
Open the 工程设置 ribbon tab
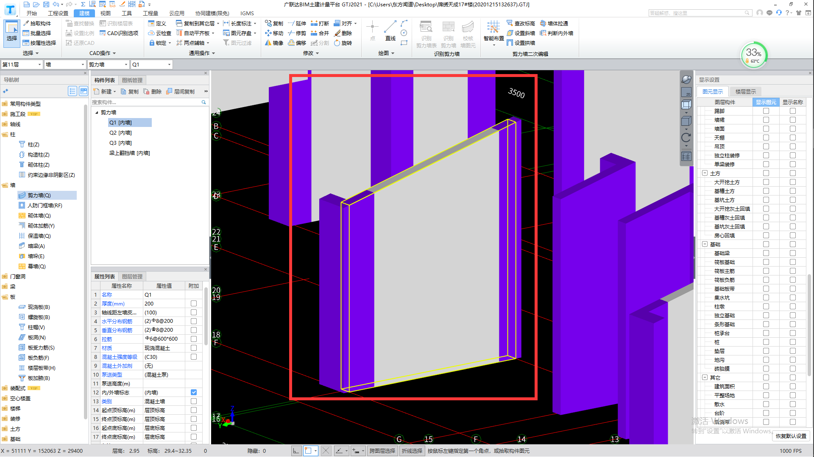(58, 13)
